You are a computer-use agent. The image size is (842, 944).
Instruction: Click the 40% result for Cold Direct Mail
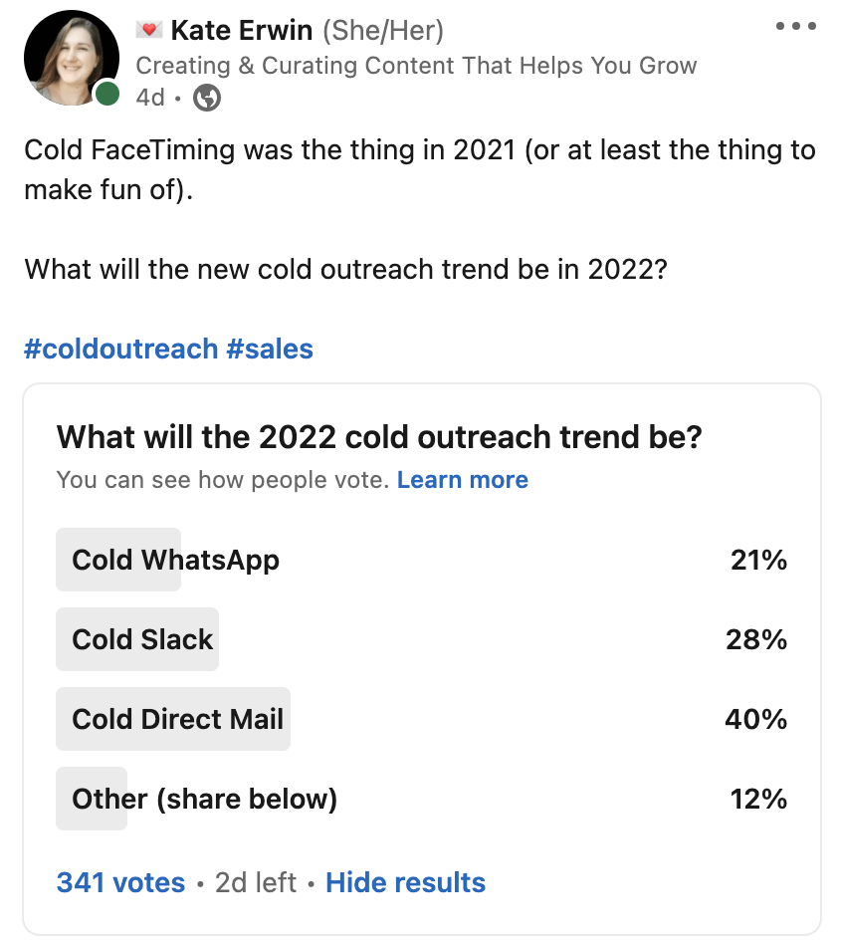(756, 719)
